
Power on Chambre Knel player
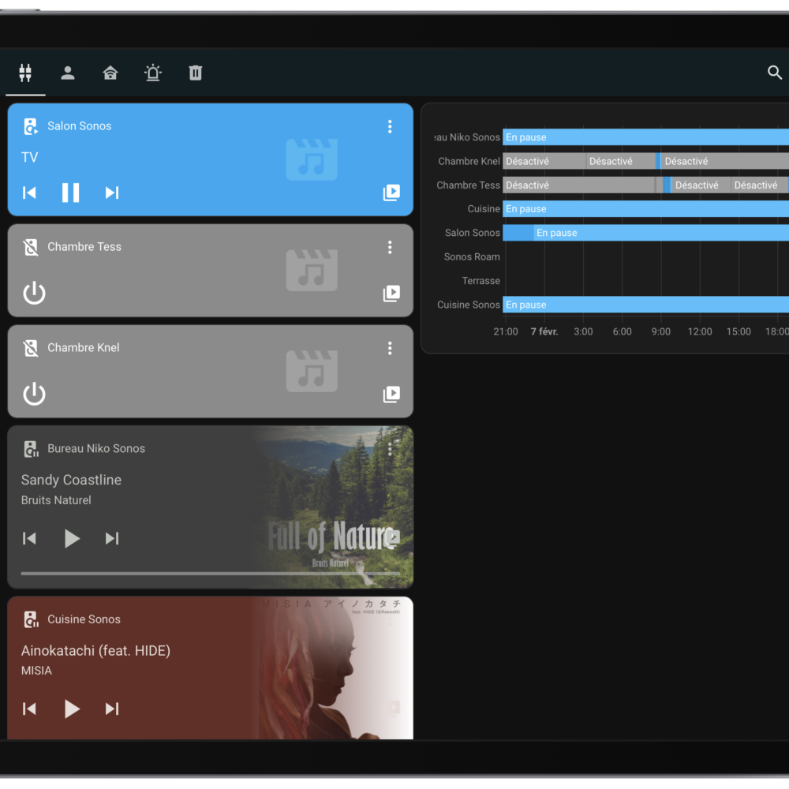pos(34,394)
